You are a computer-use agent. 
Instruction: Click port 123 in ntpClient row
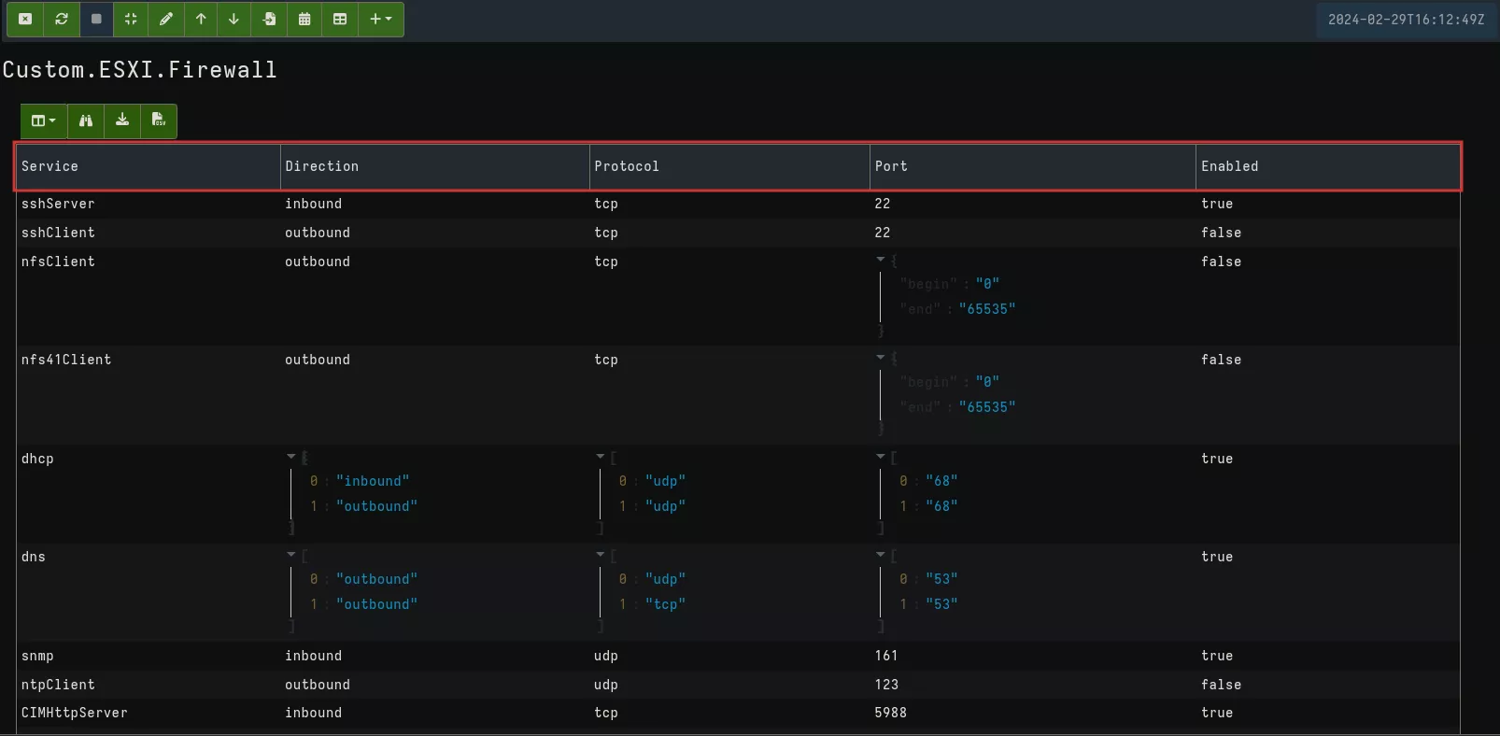(886, 685)
